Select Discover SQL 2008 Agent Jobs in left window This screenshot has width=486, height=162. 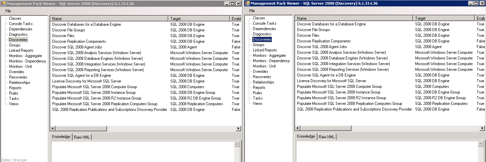[146, 47]
